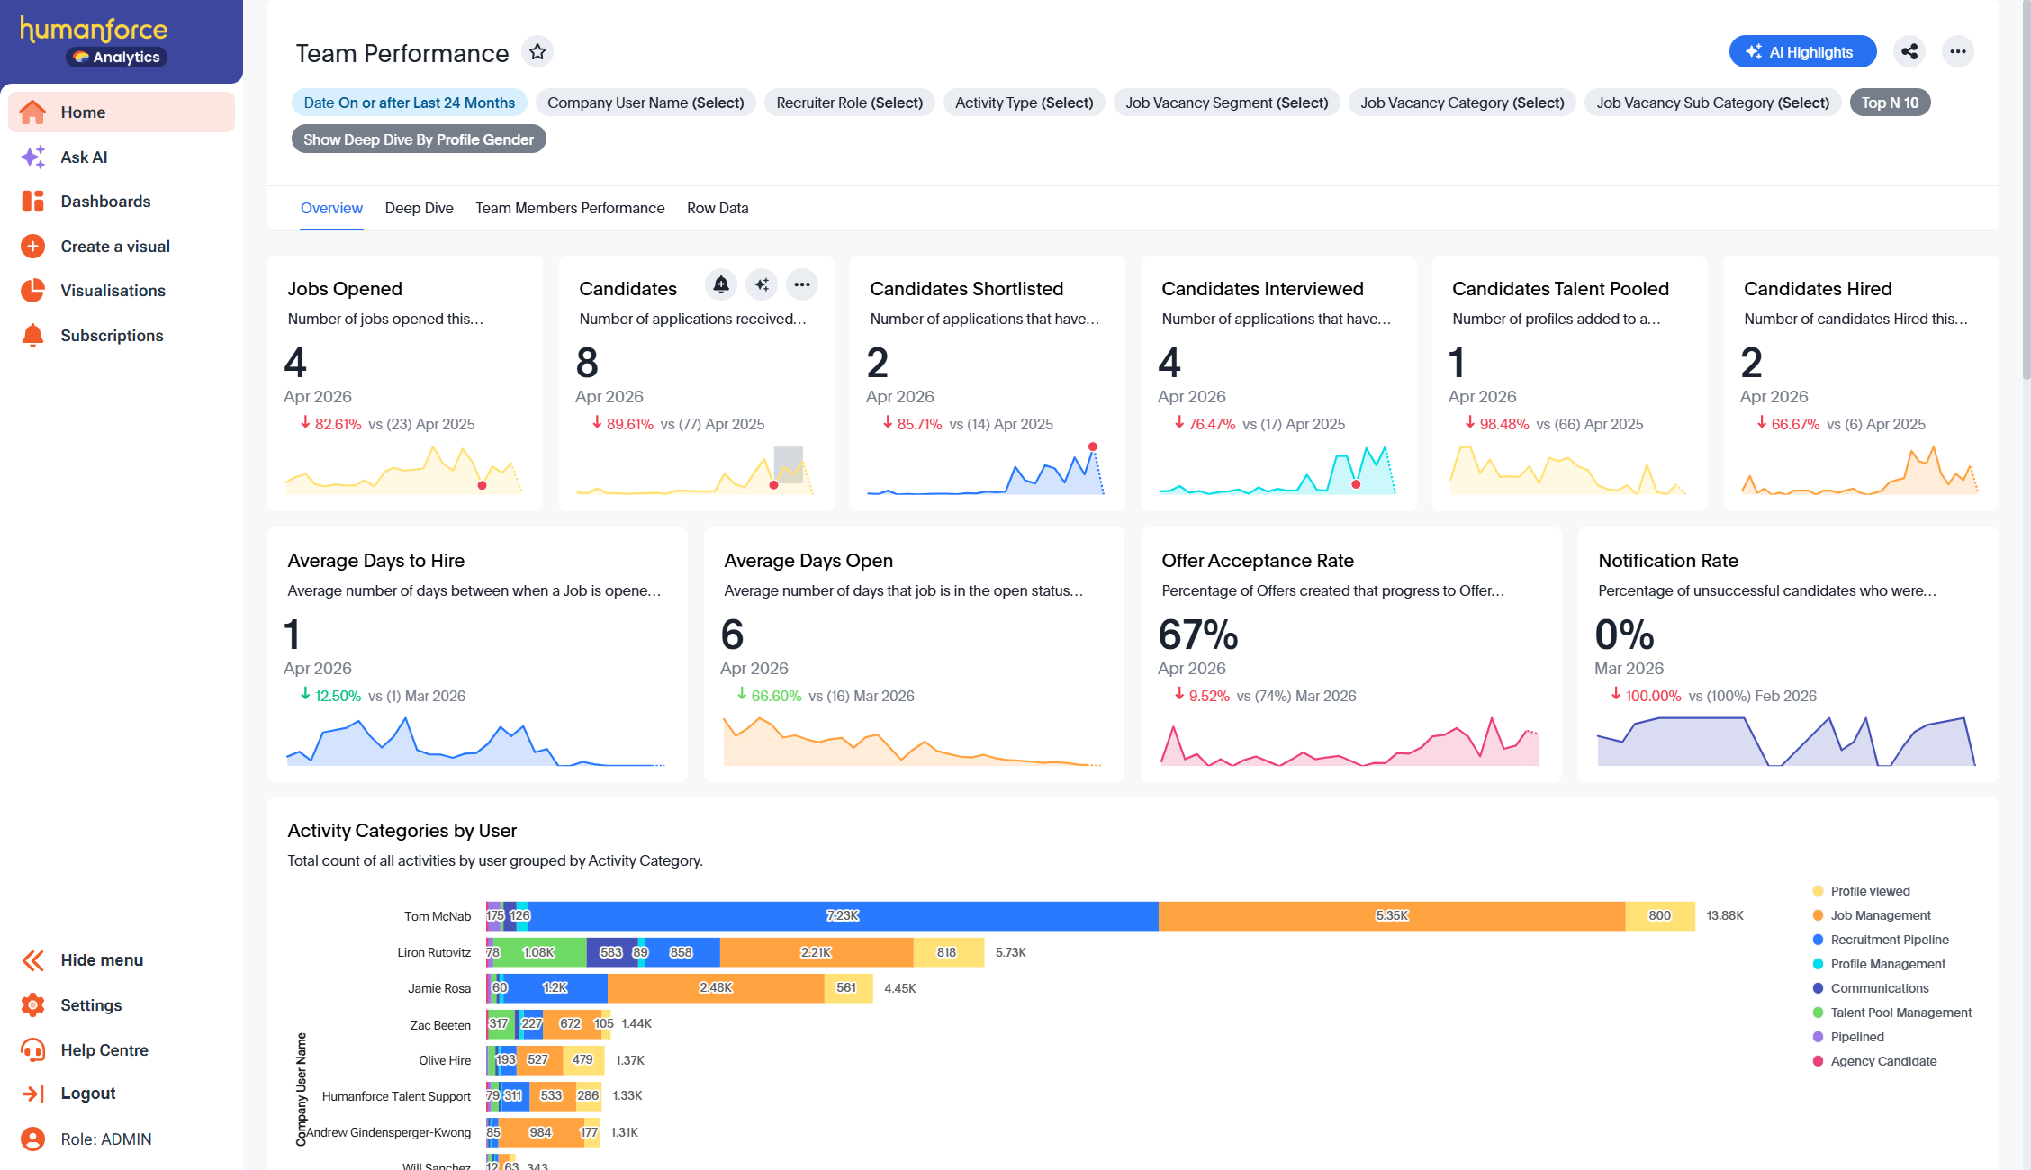Click the Create a visual plus icon

pos(33,247)
